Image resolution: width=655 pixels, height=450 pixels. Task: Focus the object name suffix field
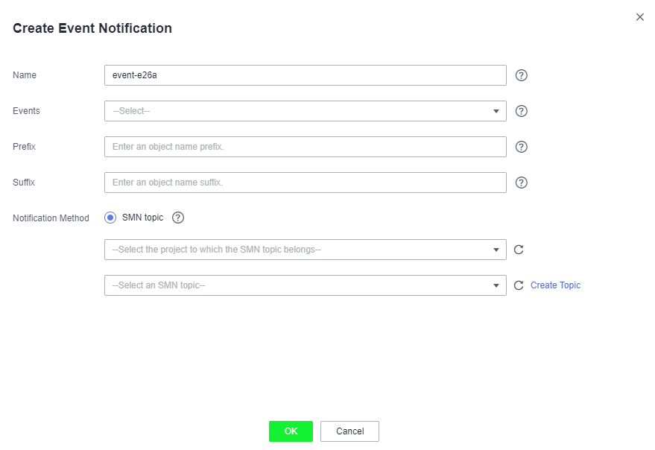(x=306, y=183)
